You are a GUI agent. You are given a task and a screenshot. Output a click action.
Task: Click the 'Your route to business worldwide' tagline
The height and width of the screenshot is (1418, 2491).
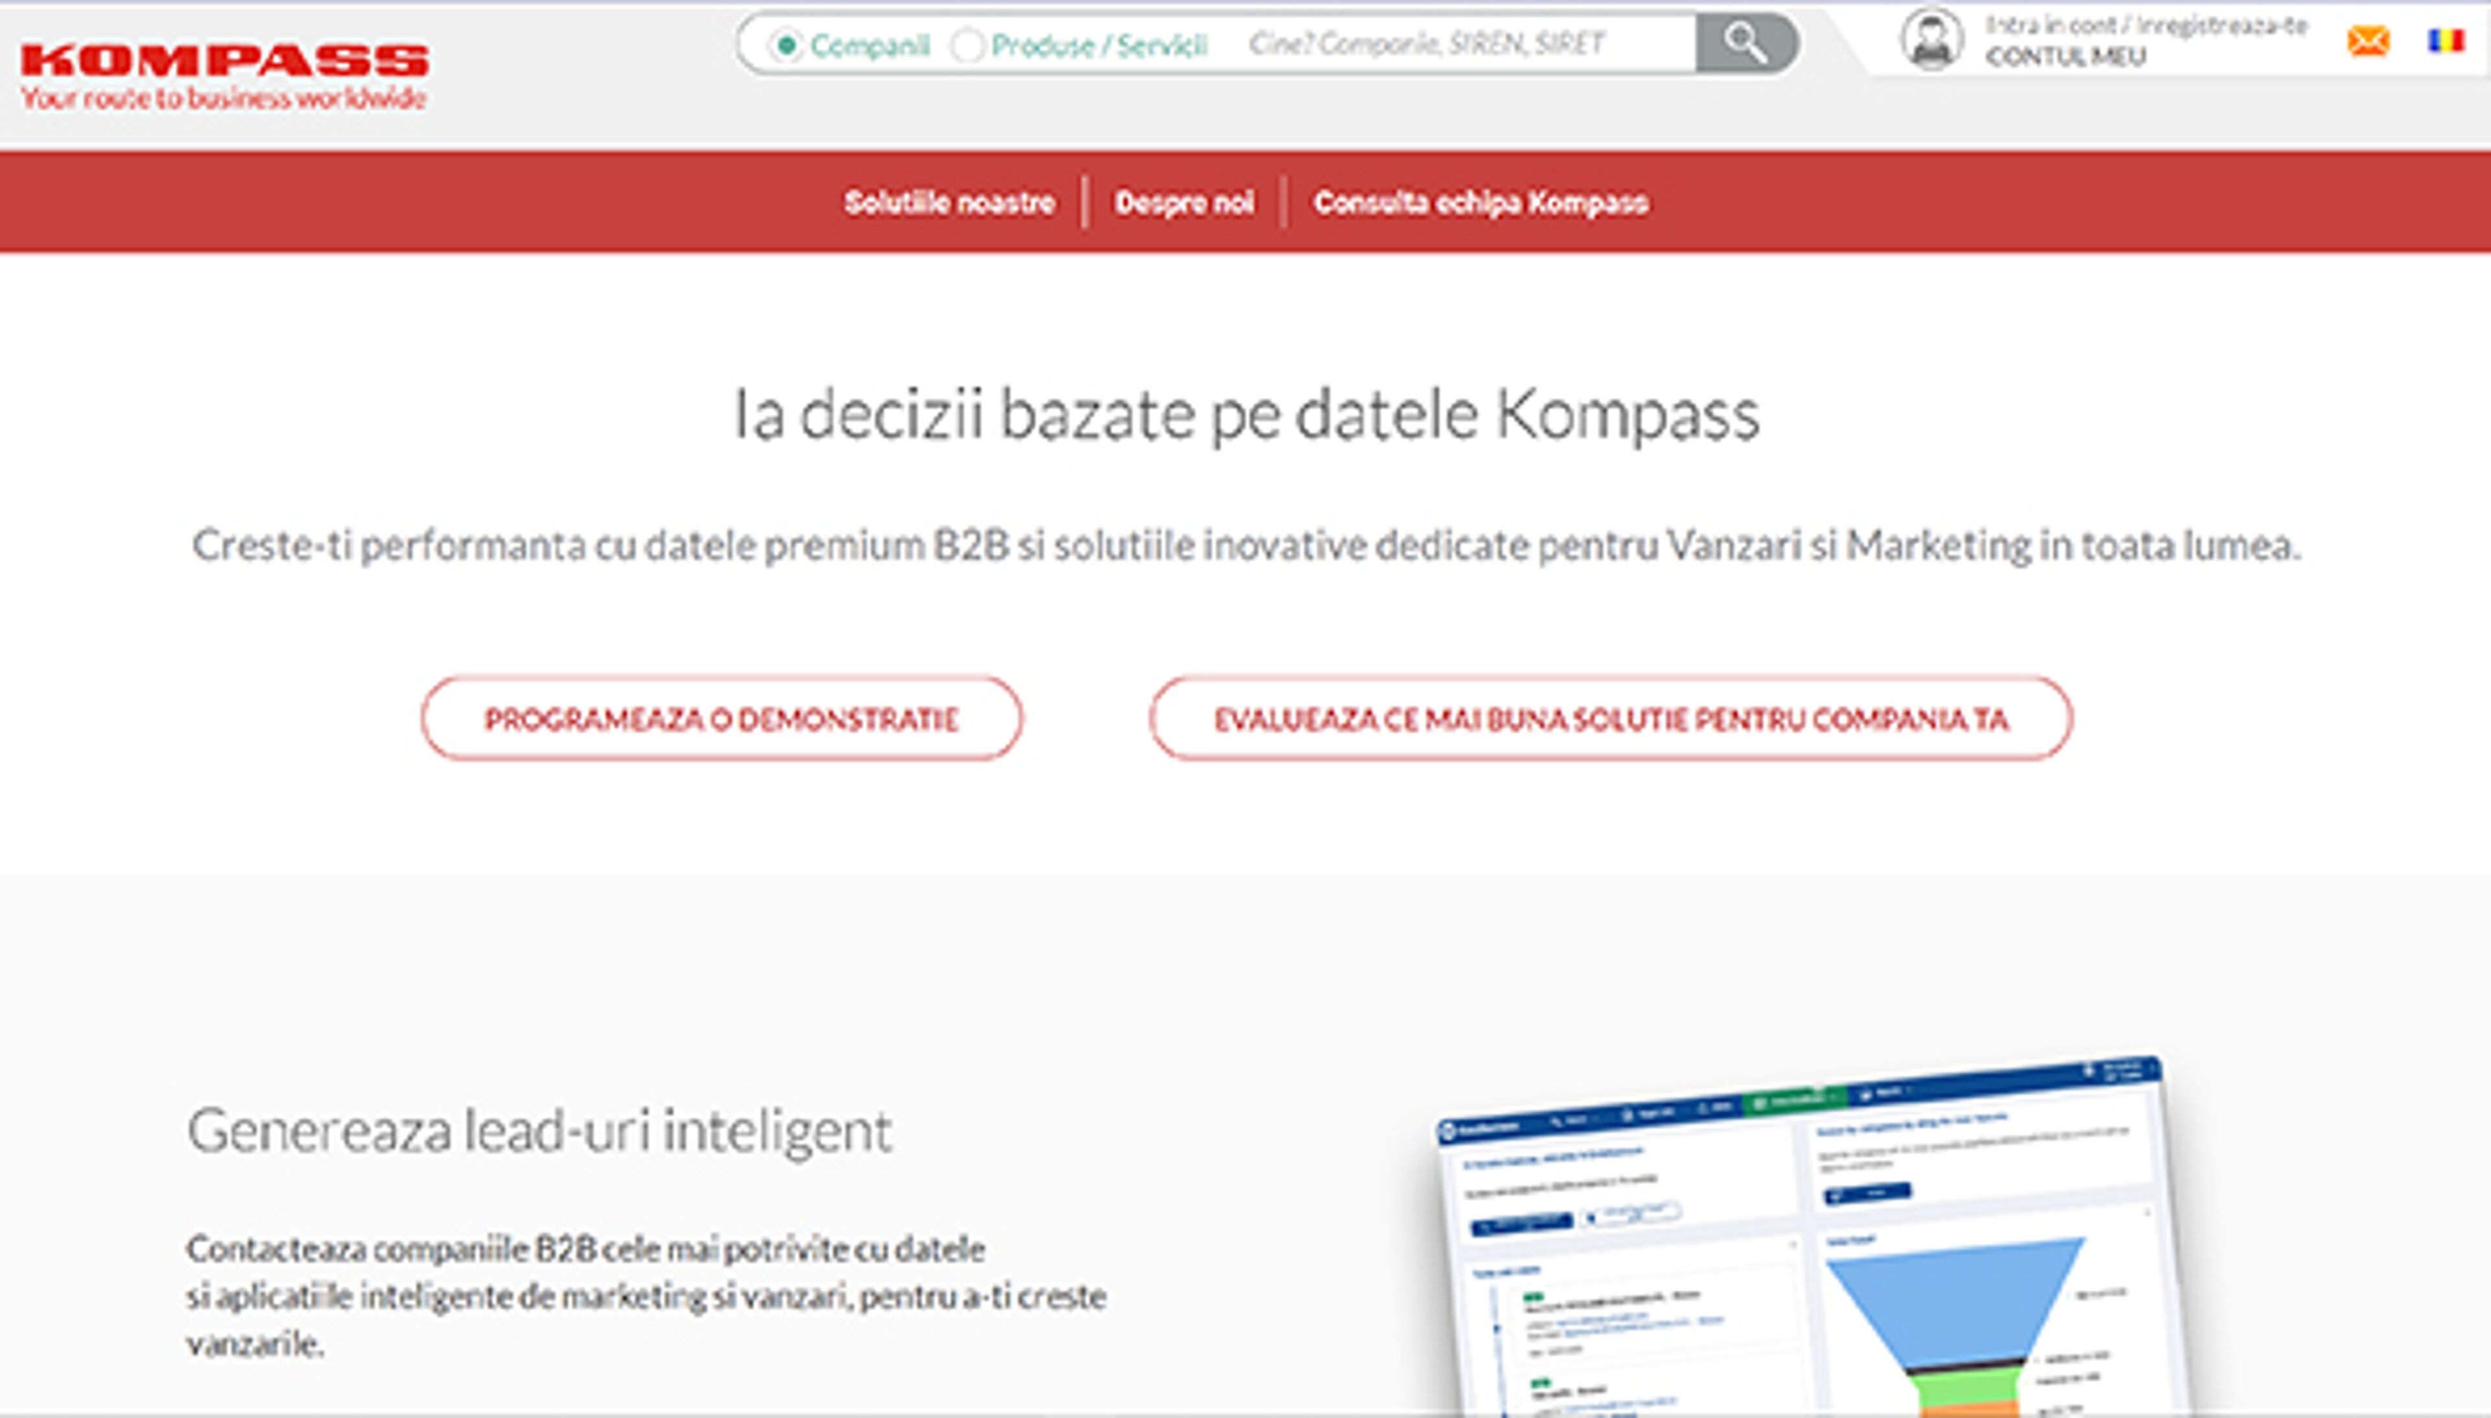(x=225, y=97)
